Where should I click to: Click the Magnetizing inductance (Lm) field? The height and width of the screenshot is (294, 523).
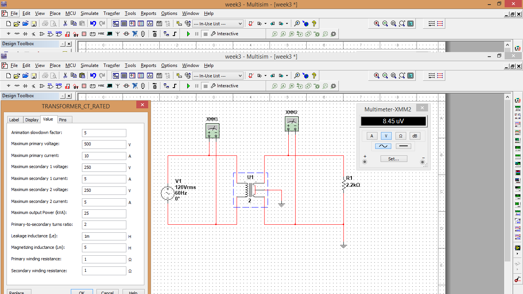[x=104, y=248]
